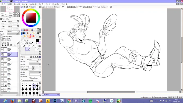Enable Preserve Opacity checkbox
The width and height of the screenshot is (183, 103).
click(1, 36)
